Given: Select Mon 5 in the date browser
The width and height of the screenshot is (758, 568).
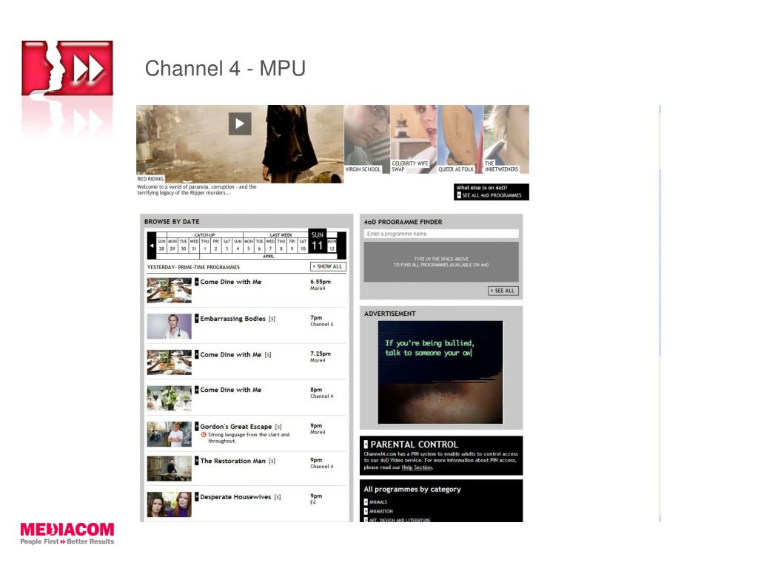Looking at the screenshot, I should pyautogui.click(x=249, y=245).
